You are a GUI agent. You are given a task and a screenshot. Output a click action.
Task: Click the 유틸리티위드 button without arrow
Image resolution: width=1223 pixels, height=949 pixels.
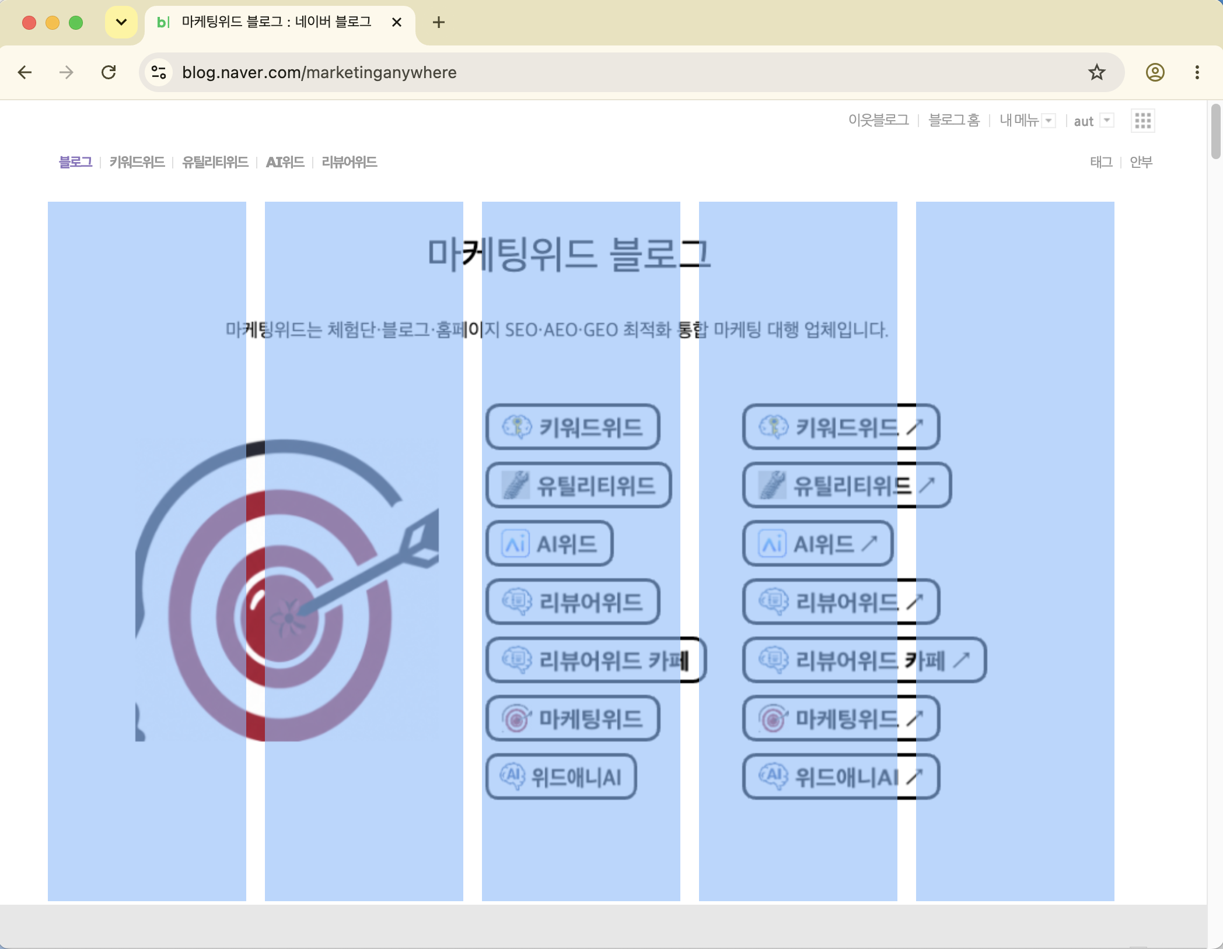[579, 485]
